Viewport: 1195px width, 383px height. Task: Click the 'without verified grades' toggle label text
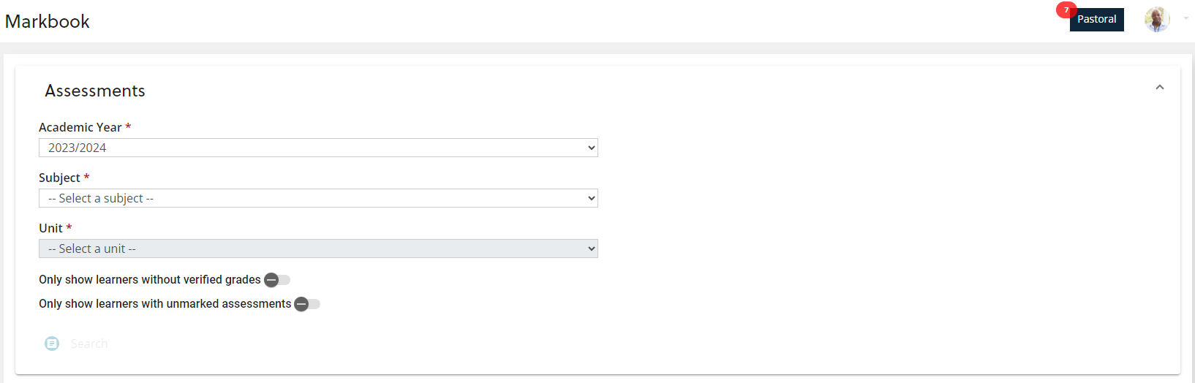[x=150, y=280]
